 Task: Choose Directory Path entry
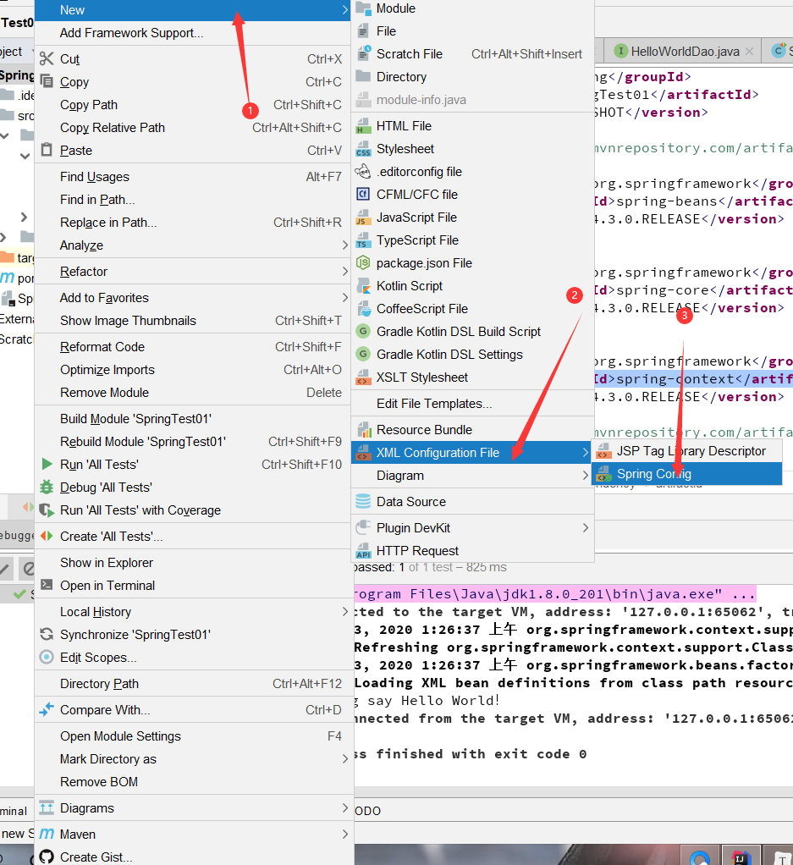(x=192, y=684)
